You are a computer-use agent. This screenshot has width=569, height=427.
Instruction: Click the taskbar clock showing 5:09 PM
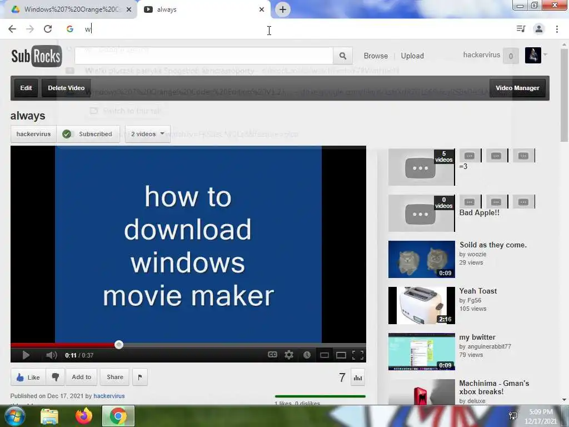[541, 416]
